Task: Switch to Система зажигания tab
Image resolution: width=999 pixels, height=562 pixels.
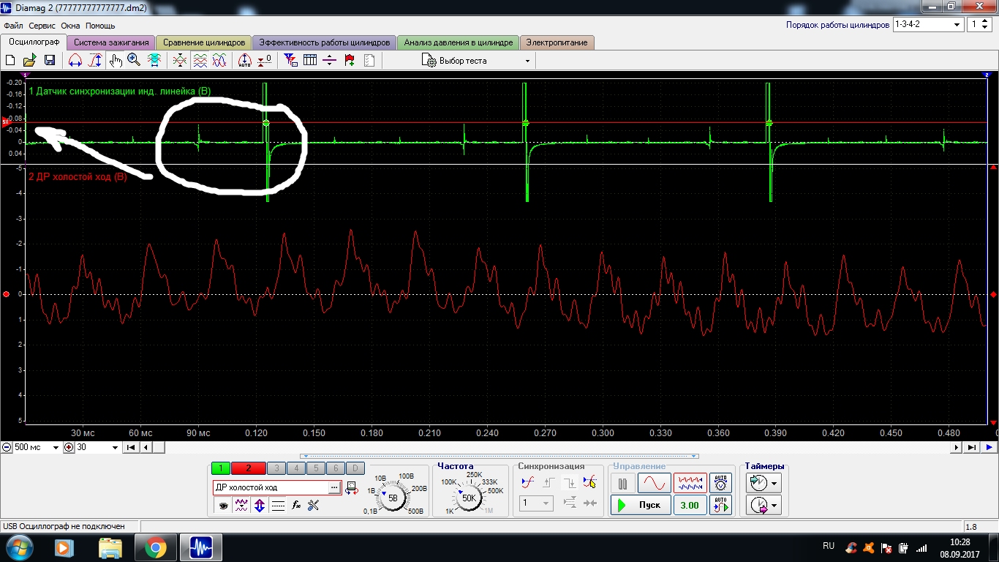Action: coord(111,42)
